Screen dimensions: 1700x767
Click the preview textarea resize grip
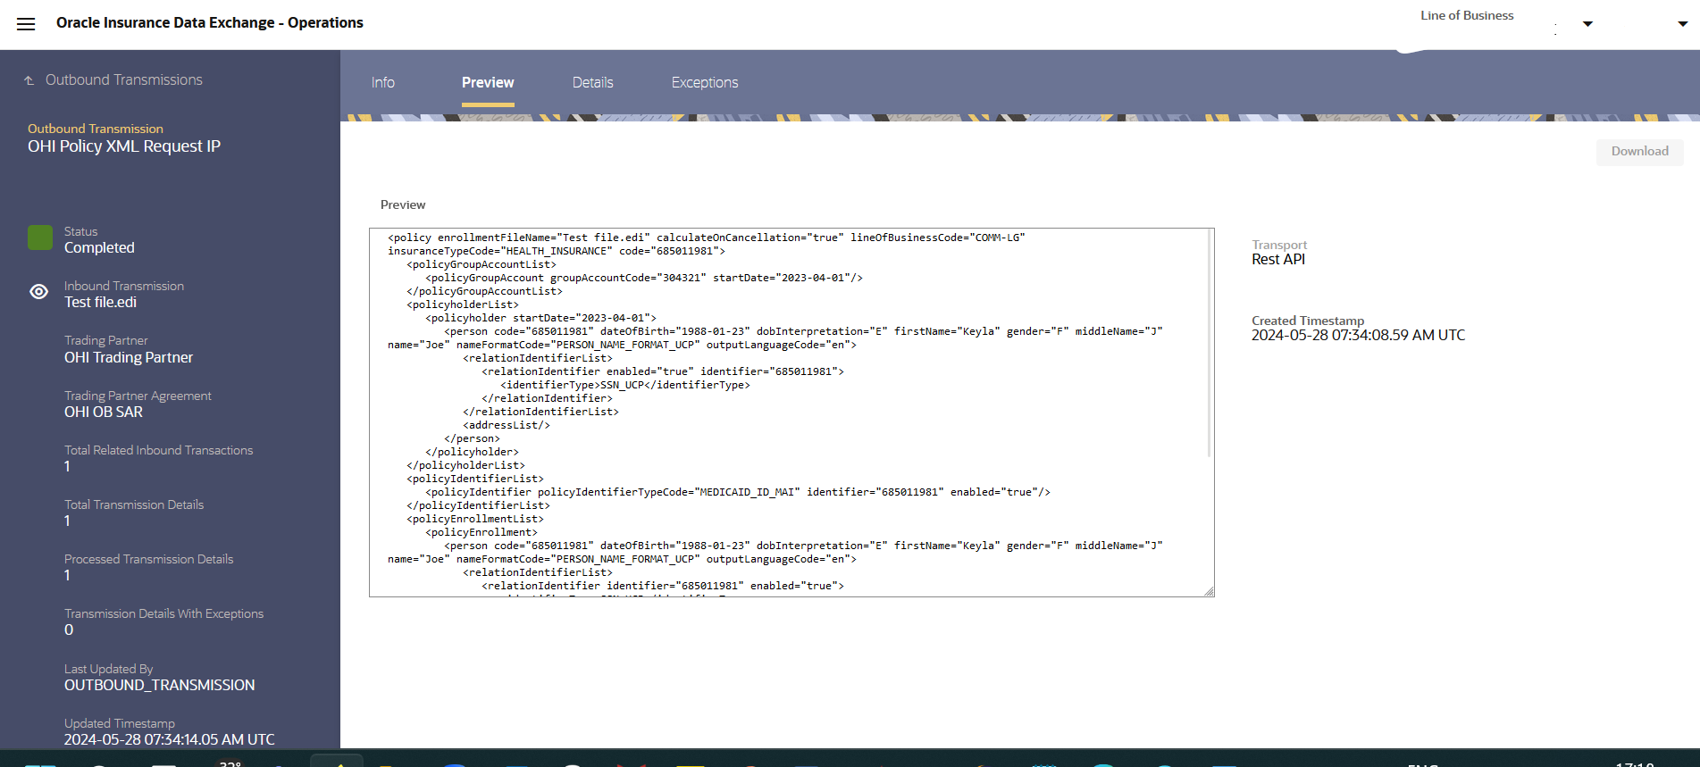(1209, 591)
